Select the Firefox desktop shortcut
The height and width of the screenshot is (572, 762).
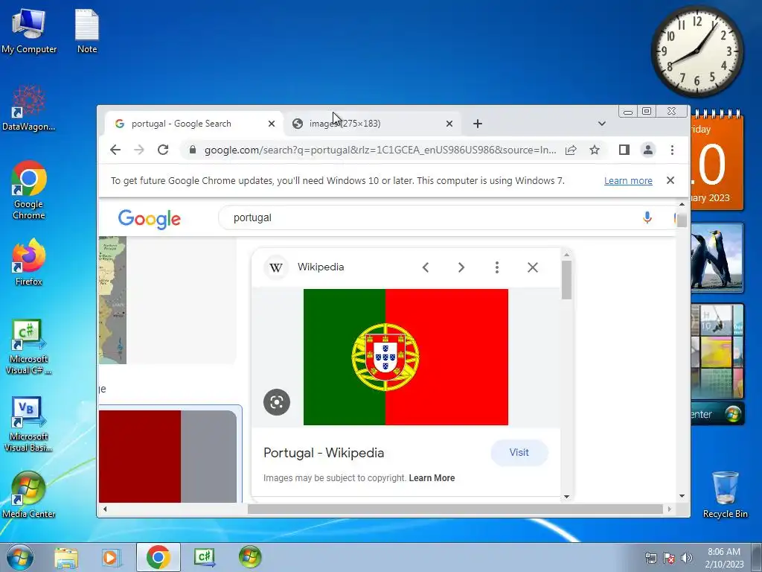(x=29, y=263)
